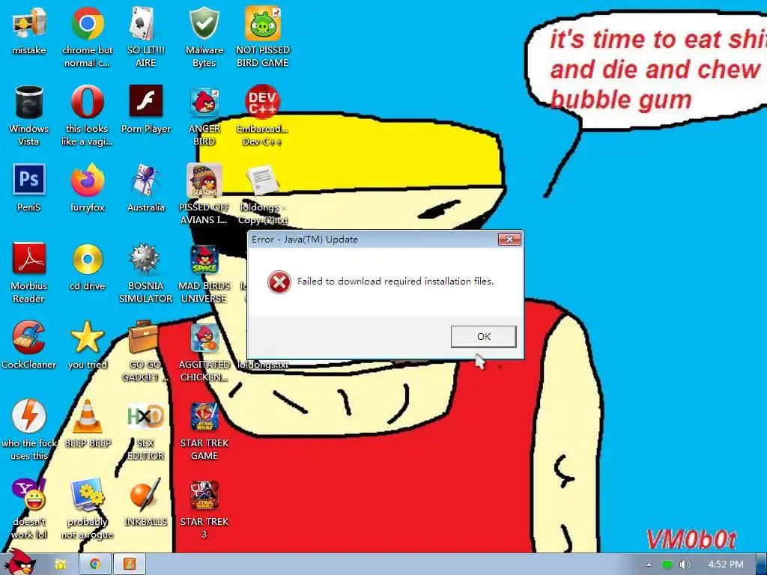Launch the 'doesn't work lol' Yahoo Messenger icon

[29, 508]
